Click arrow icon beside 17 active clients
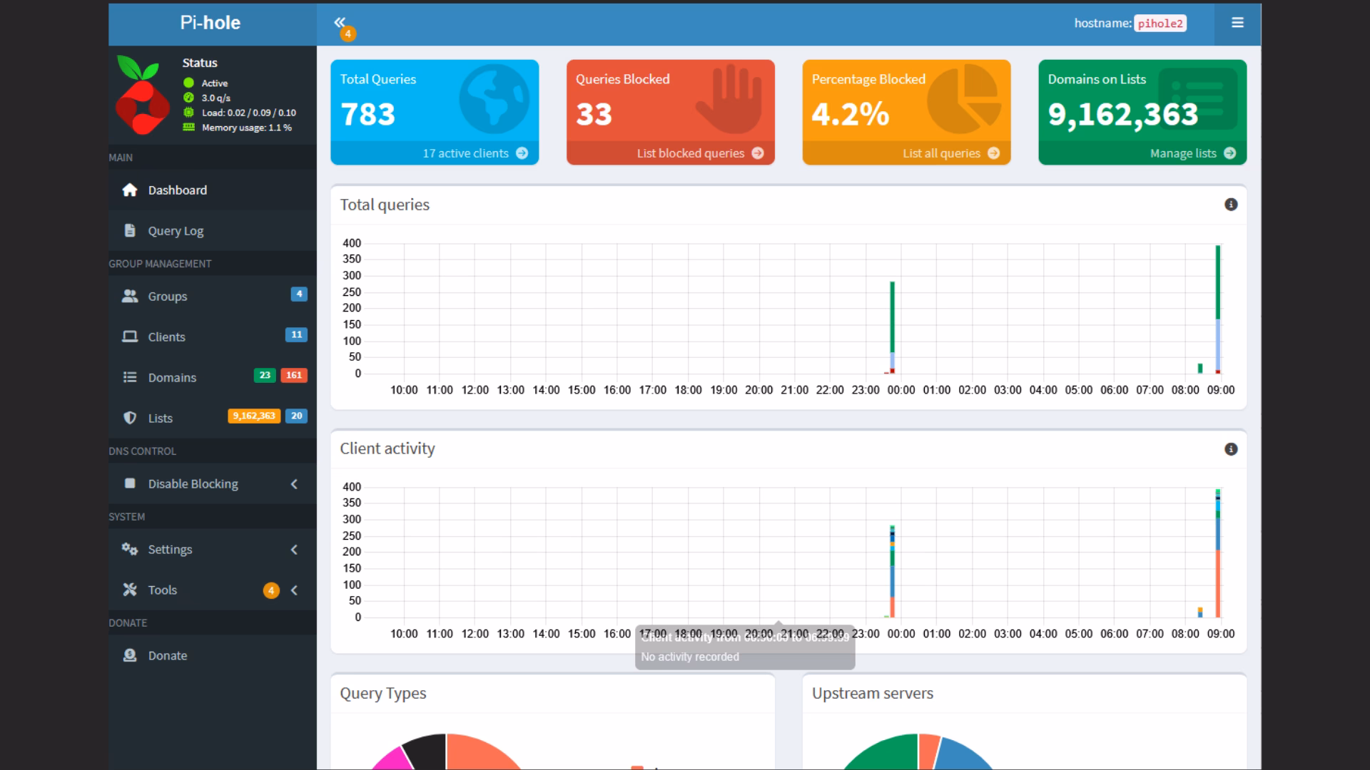The width and height of the screenshot is (1370, 770). [522, 153]
